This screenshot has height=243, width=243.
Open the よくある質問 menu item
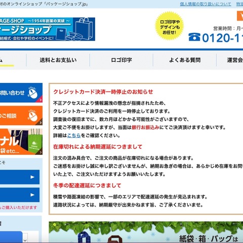click(185, 60)
